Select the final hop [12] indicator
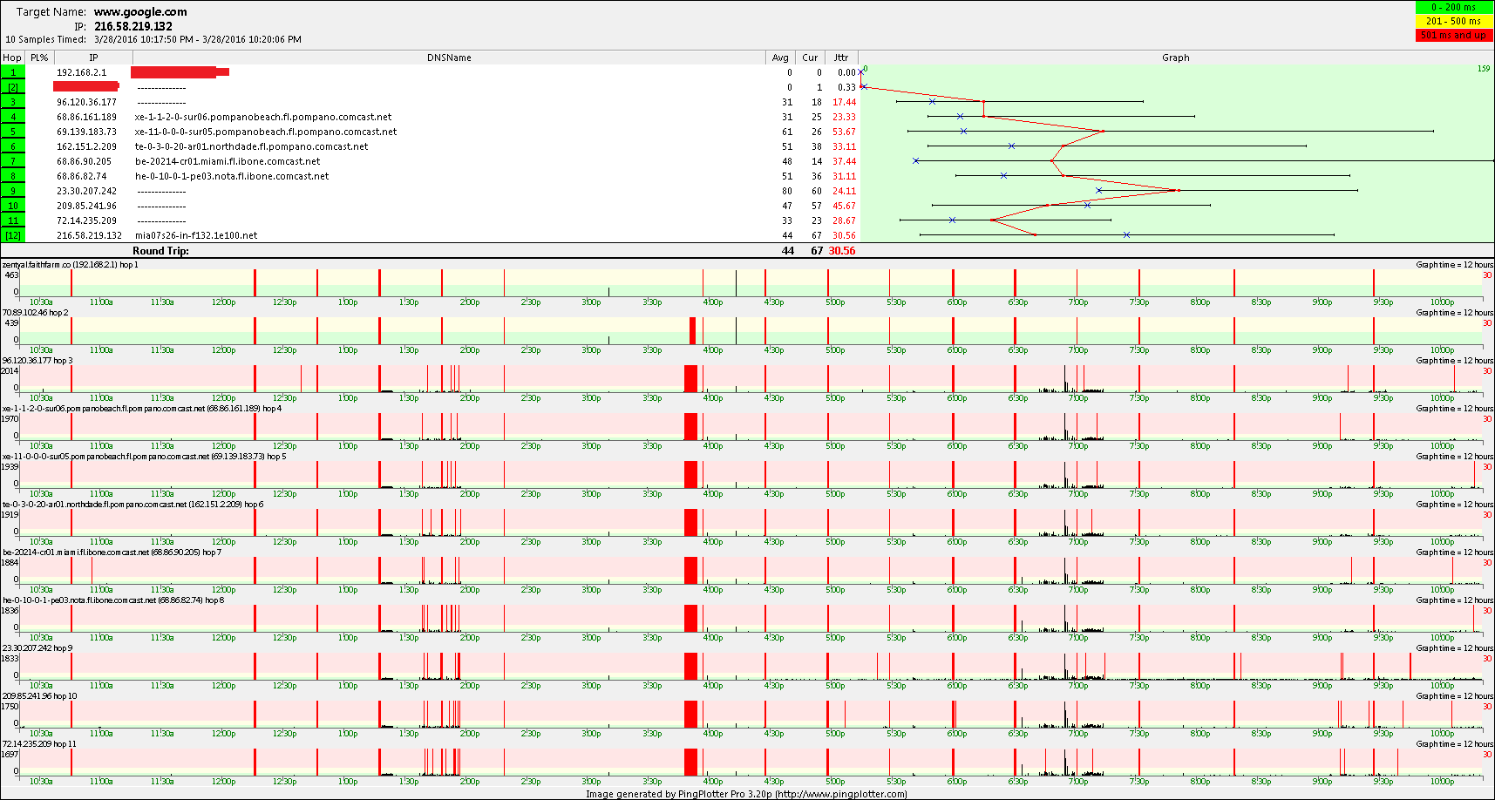This screenshot has width=1495, height=800. click(13, 235)
